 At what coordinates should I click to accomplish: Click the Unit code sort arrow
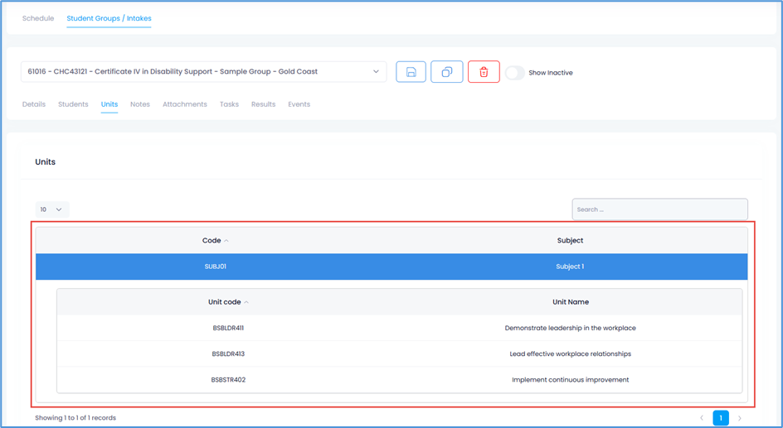[x=246, y=302]
